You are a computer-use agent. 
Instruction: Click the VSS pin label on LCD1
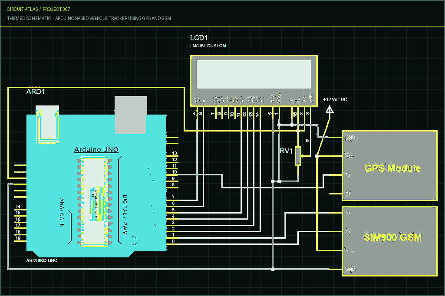[279, 98]
